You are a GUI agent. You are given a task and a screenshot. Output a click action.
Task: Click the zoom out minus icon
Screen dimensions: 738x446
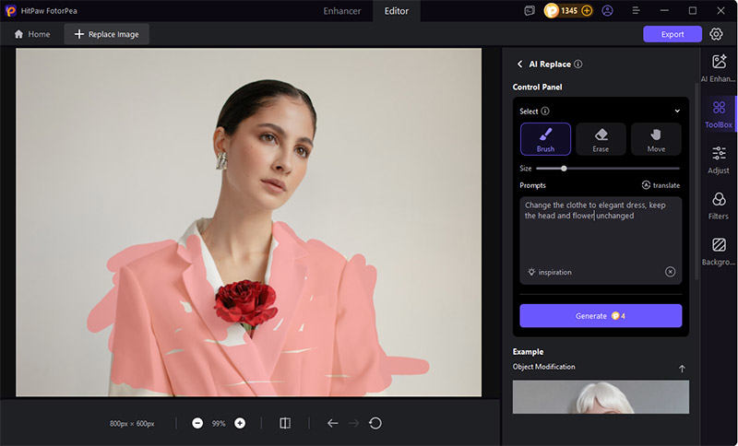(x=197, y=423)
